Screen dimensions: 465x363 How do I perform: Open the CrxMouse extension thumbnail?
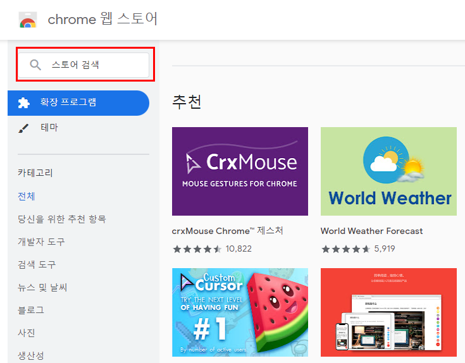(240, 171)
